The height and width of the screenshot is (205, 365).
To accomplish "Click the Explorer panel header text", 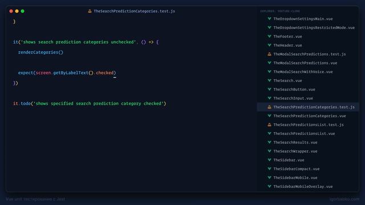I will (x=280, y=11).
